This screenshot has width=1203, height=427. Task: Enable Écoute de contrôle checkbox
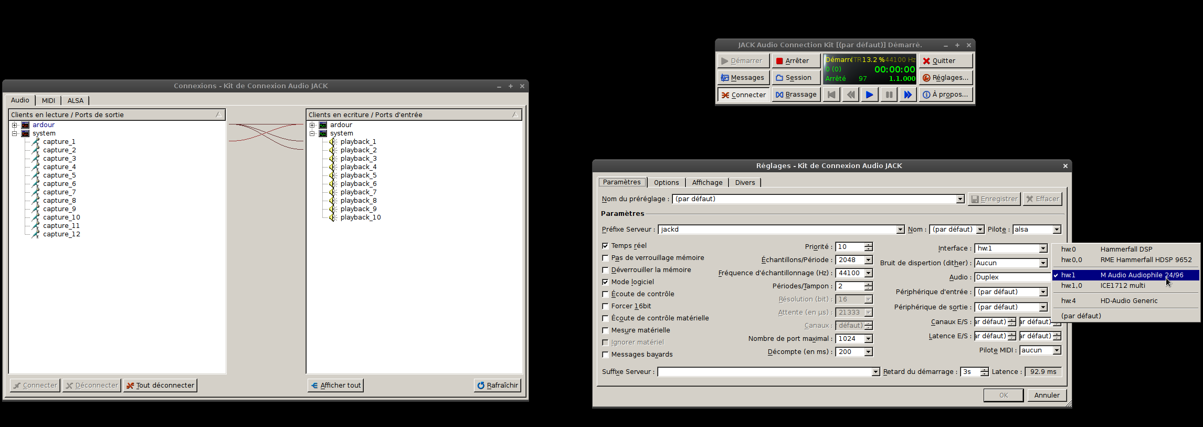[605, 294]
